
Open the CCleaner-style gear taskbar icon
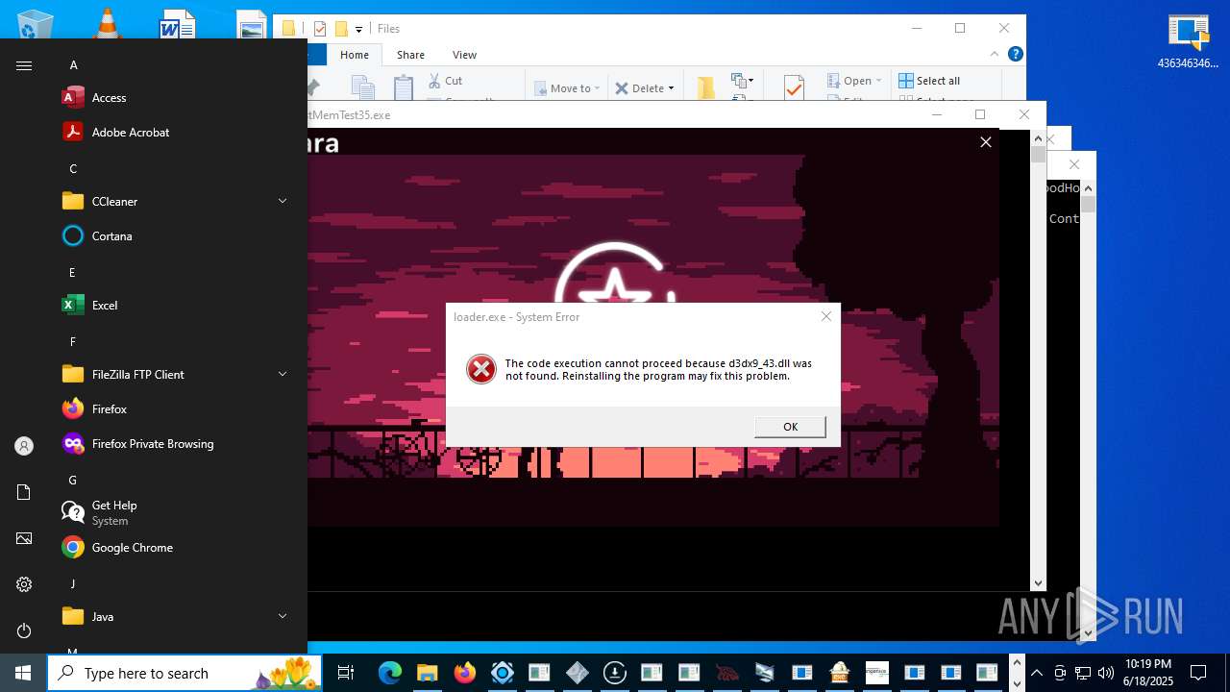502,673
